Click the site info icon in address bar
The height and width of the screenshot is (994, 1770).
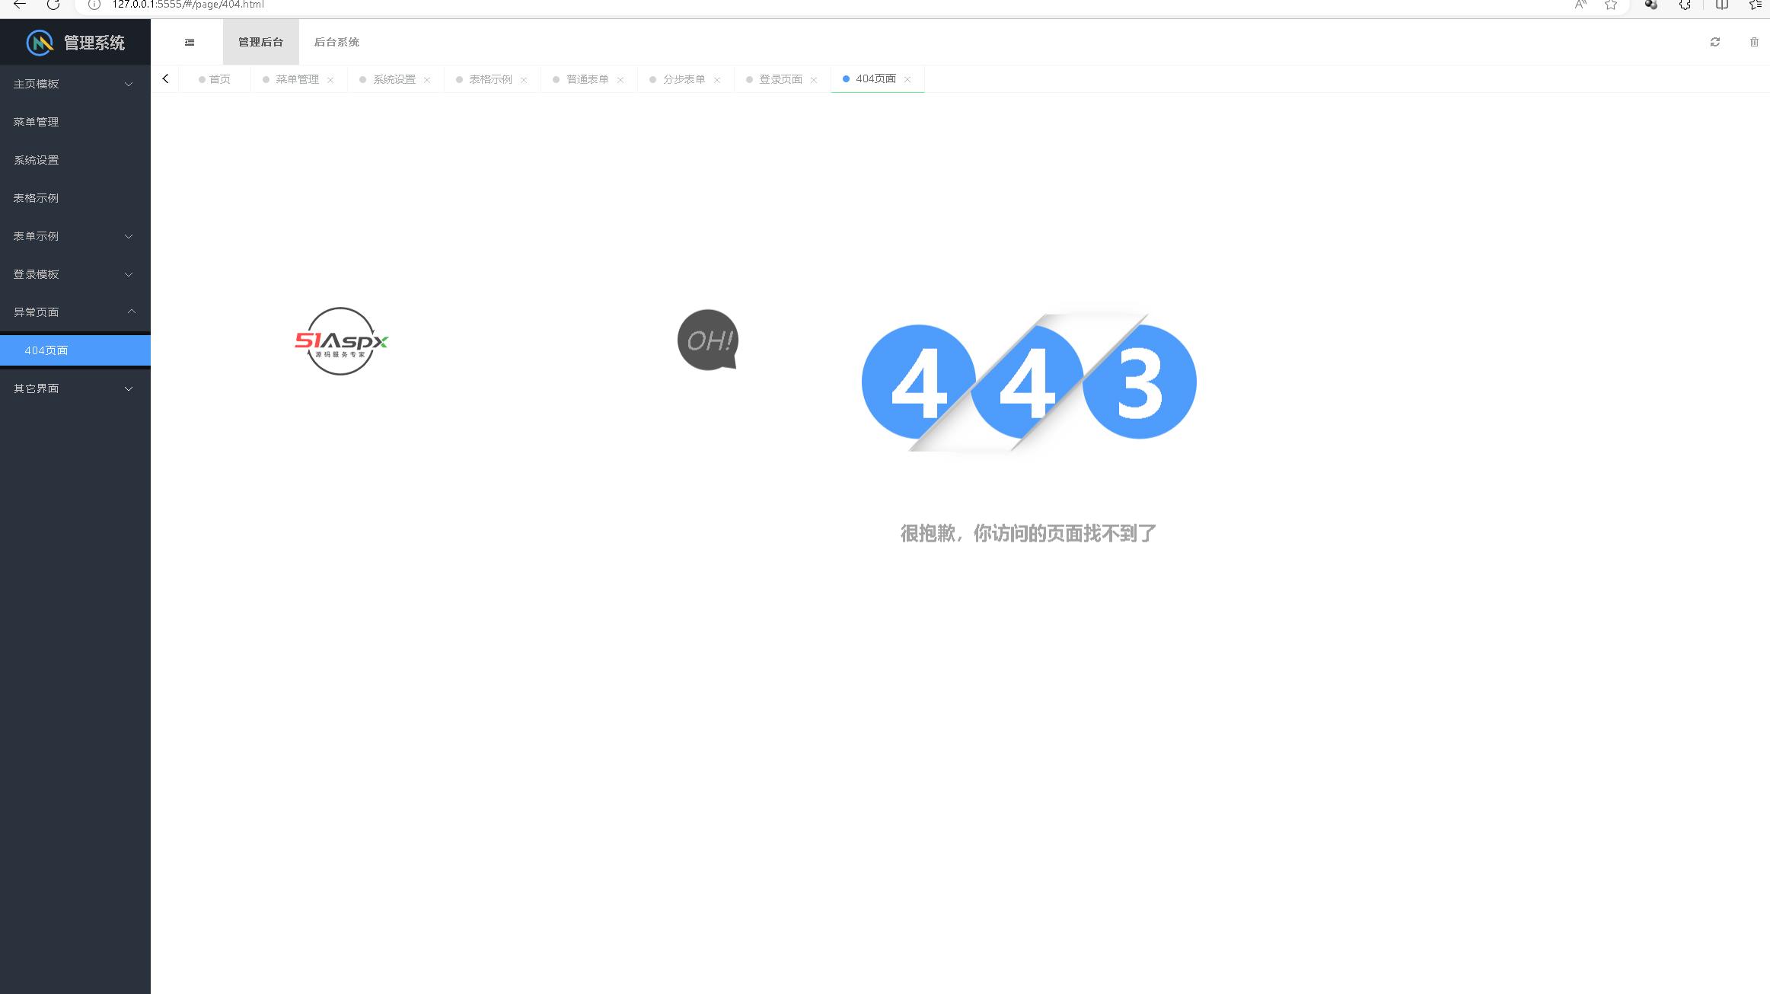pos(94,5)
